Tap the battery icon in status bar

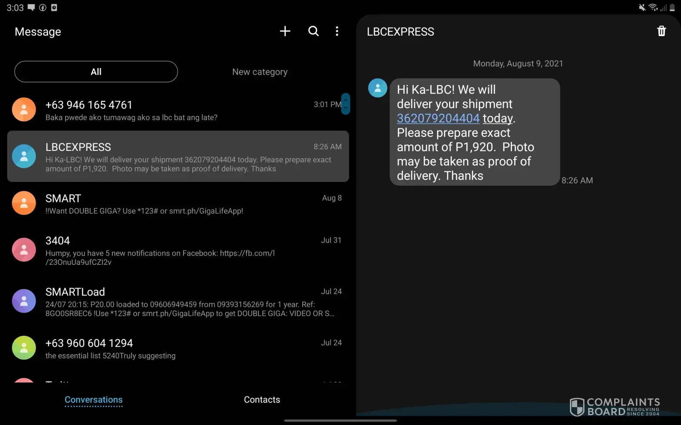[672, 7]
